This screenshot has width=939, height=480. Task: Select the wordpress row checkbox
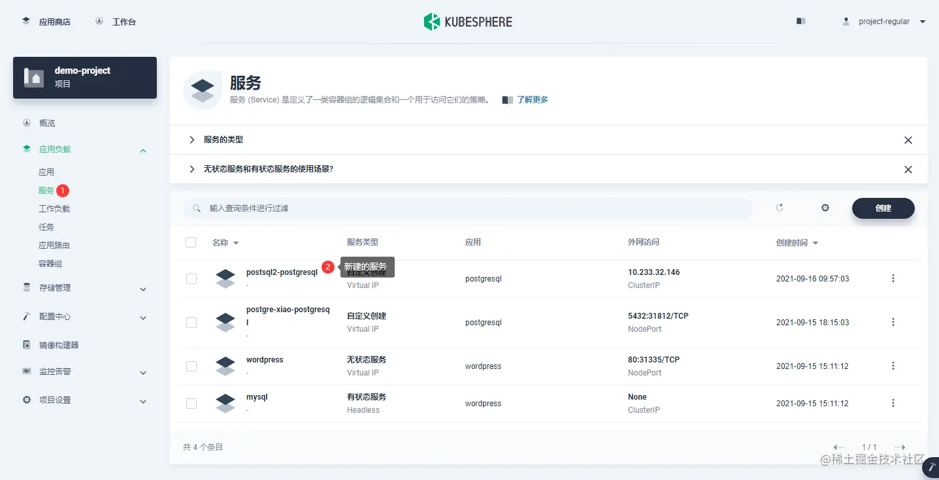tap(191, 366)
